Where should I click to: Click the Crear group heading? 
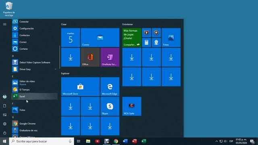[x=64, y=24]
